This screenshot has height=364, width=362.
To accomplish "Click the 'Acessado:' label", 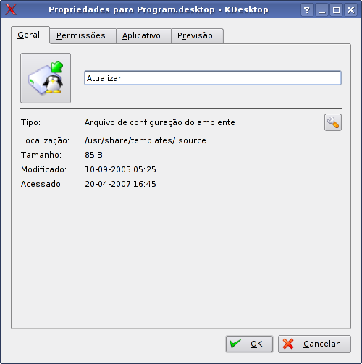I will [42, 184].
